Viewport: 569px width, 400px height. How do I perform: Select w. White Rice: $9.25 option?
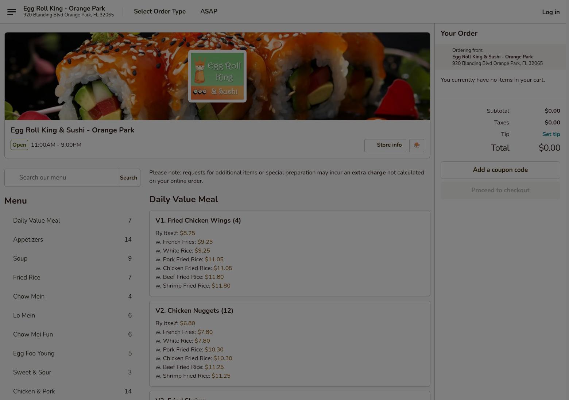point(183,251)
